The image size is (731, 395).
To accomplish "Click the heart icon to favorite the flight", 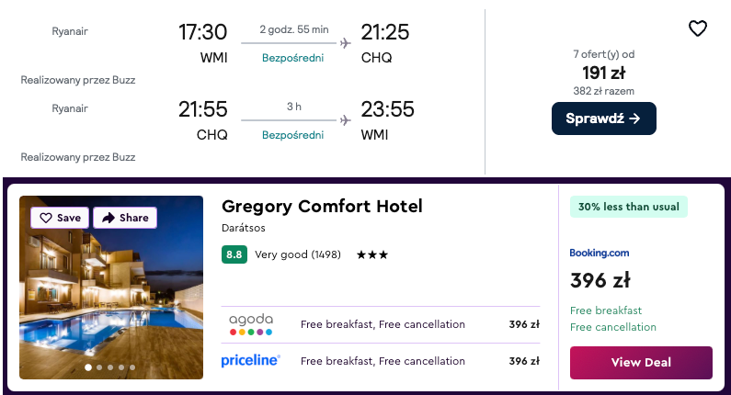I will pos(698,28).
